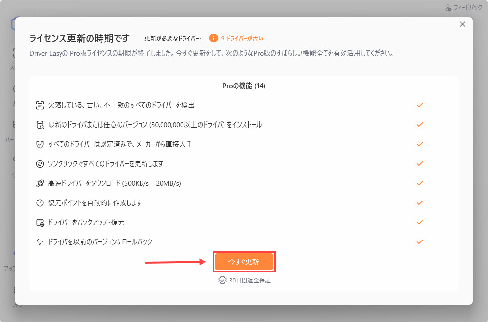Click the shield icon beside 認定済み row
Screen dimensions: 488x322
(40, 144)
